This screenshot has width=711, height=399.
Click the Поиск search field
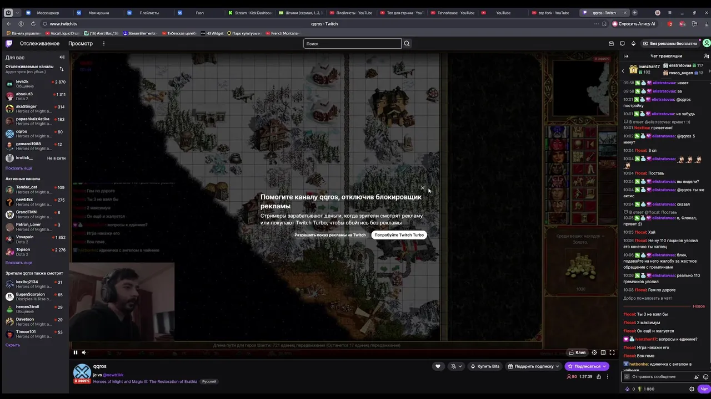tap(352, 43)
